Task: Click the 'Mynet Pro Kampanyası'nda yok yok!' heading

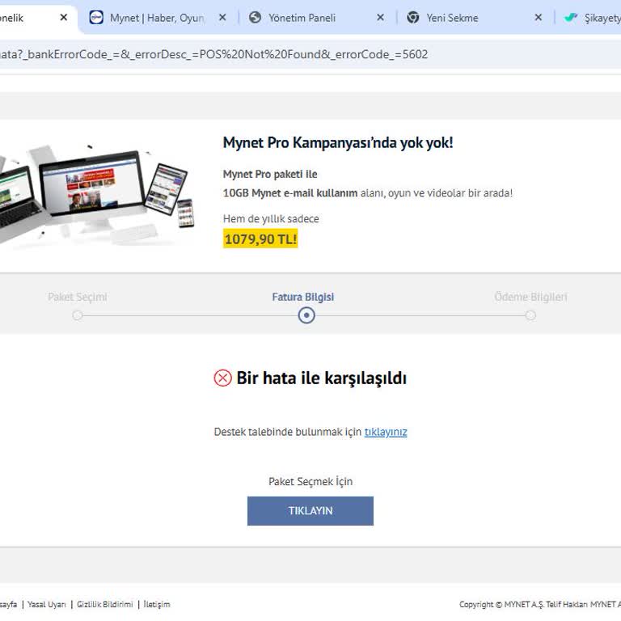Action: 338,142
